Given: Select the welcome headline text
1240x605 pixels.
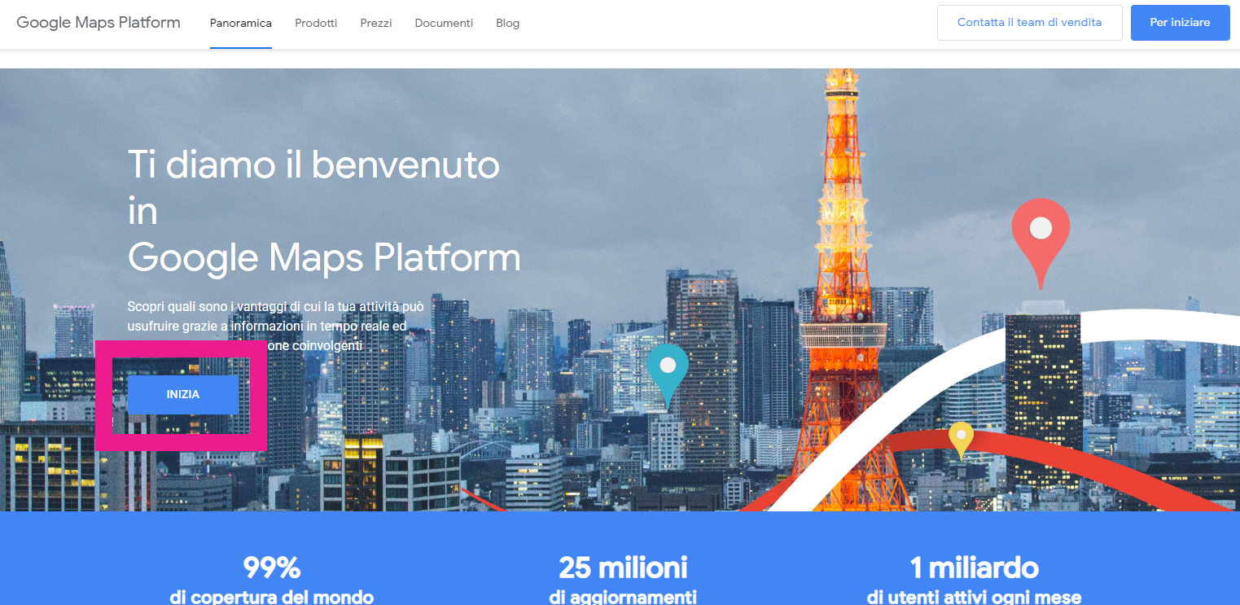Looking at the screenshot, I should coord(324,212).
